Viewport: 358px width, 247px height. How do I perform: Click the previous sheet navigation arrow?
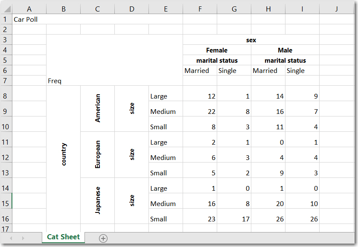[11, 238]
